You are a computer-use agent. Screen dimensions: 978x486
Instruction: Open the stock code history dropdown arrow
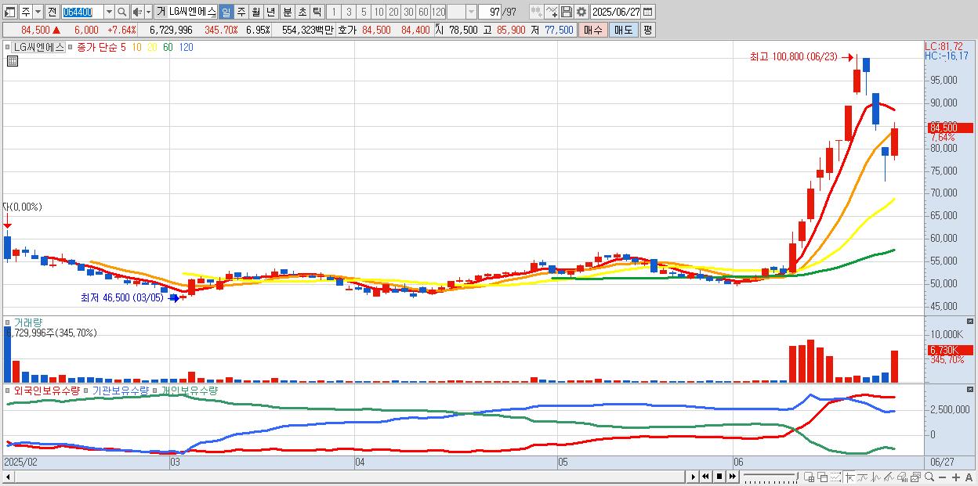pos(109,12)
